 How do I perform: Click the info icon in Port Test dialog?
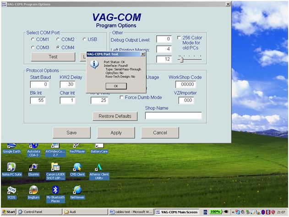(94, 64)
